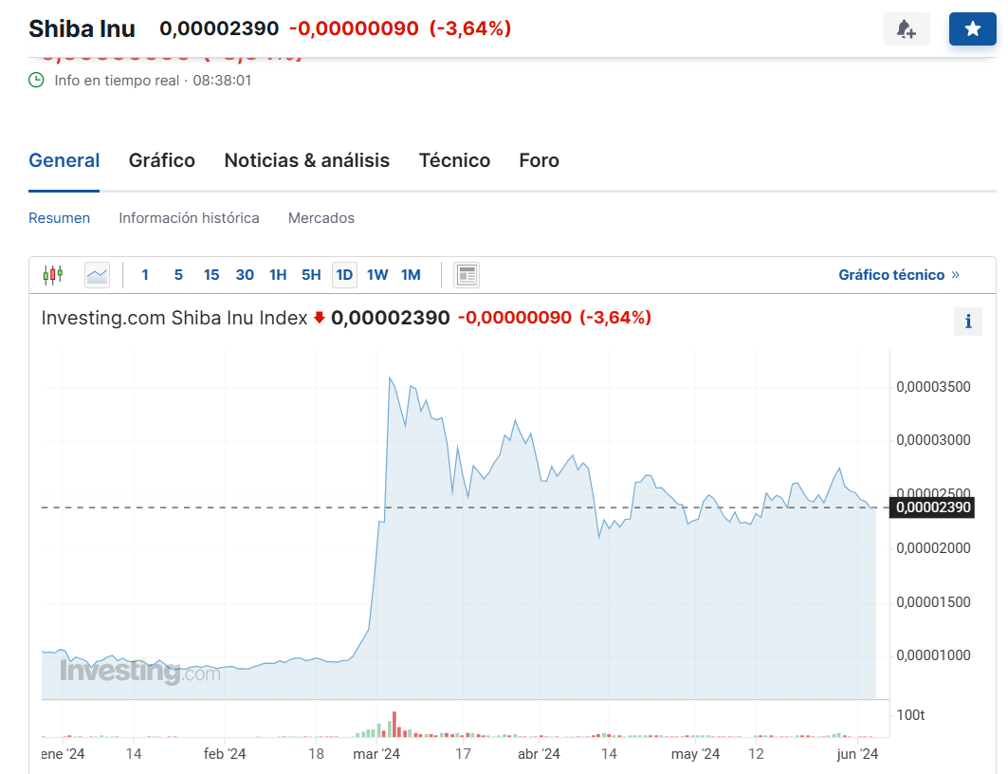The width and height of the screenshot is (1008, 774).
Task: Click the March 2024 peak on chart line
Action: pyautogui.click(x=391, y=378)
